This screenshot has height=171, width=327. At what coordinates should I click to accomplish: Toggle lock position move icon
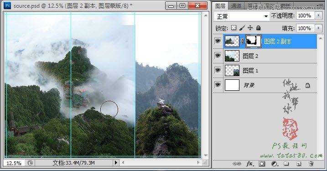250,28
